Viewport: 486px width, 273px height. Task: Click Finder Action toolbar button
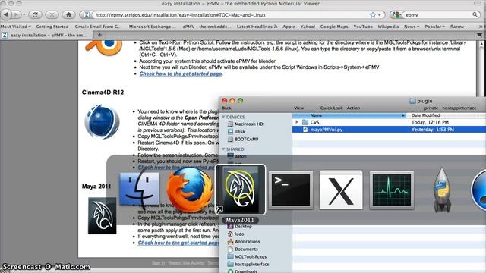(x=353, y=108)
